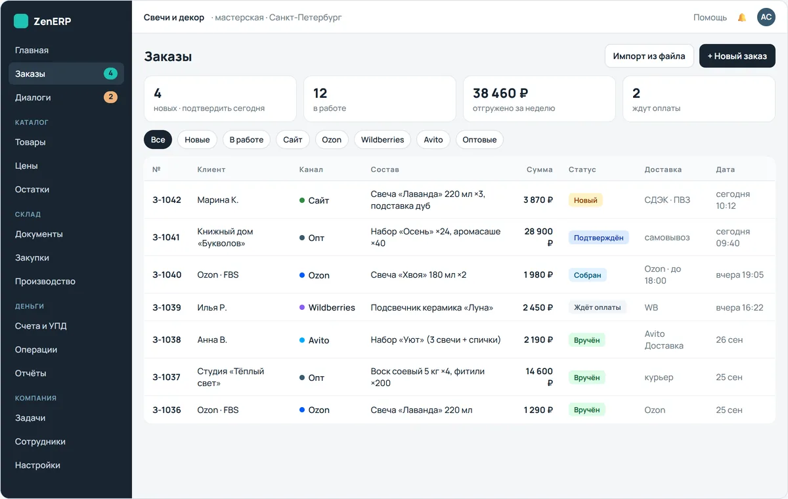Go to Цены section

66,165
